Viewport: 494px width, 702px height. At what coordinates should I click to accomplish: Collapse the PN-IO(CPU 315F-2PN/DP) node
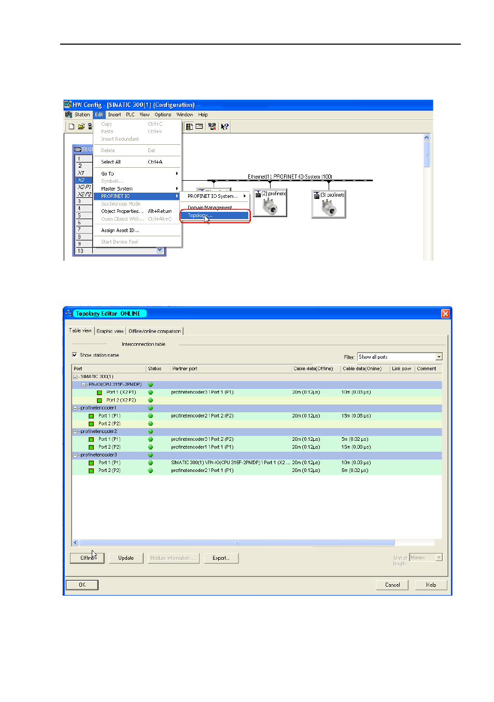point(83,385)
